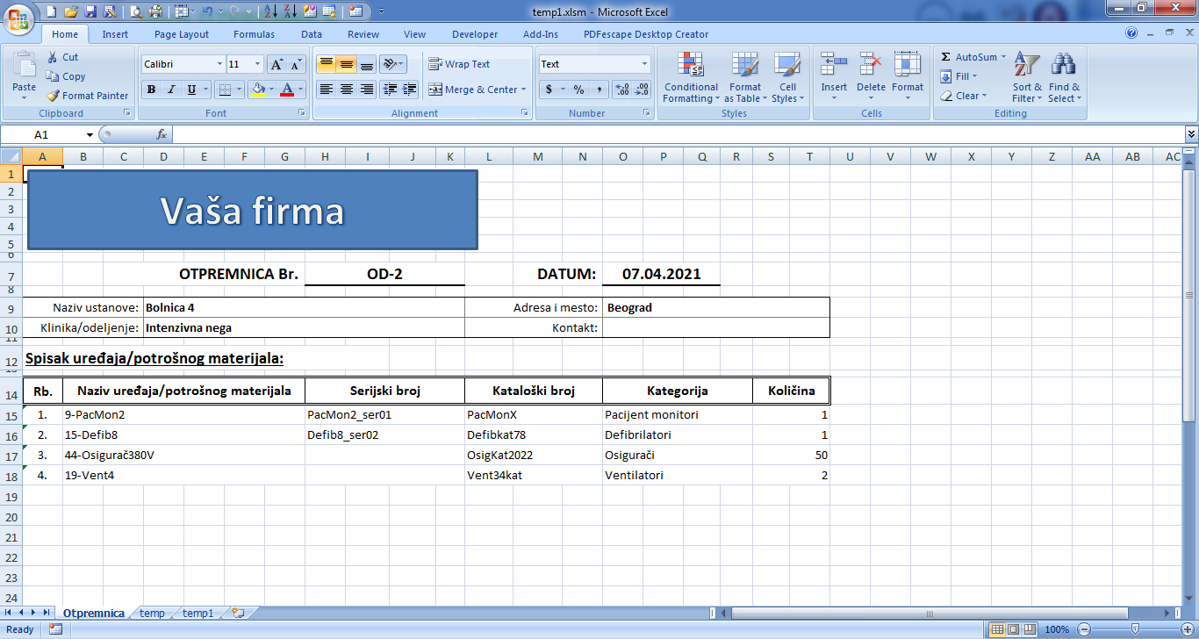The image size is (1199, 639).
Task: Increase indent in Alignment group
Action: point(410,90)
